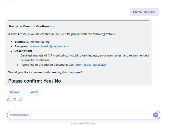Give thumbs down to Jira confirmation response
The width and height of the screenshot is (170, 126).
(x=15, y=100)
